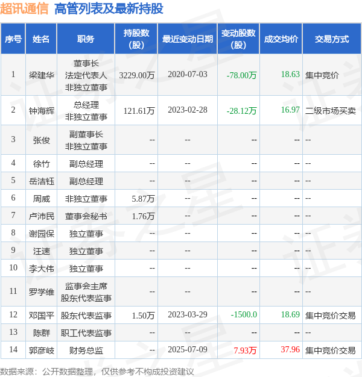Image resolution: width=362 pixels, height=377 pixels.
Task: Click the holding value 1.50万
Action: click(x=143, y=316)
